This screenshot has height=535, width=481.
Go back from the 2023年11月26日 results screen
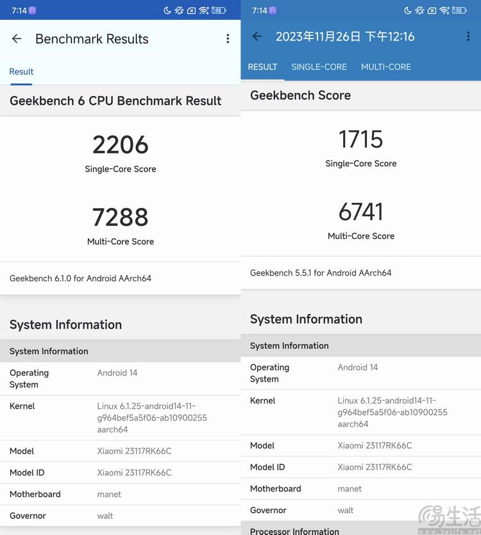pyautogui.click(x=257, y=36)
